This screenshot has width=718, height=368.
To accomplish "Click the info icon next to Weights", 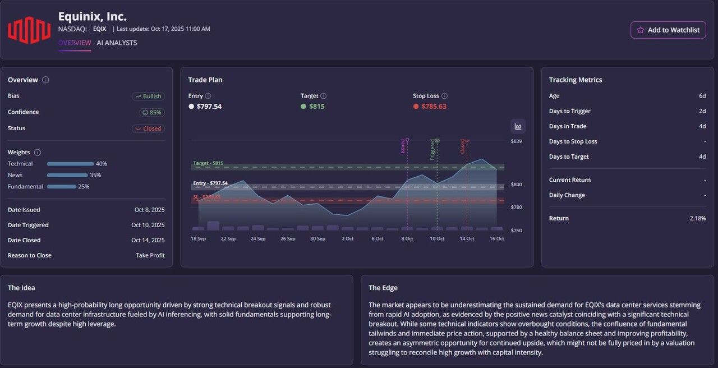I will click(38, 153).
